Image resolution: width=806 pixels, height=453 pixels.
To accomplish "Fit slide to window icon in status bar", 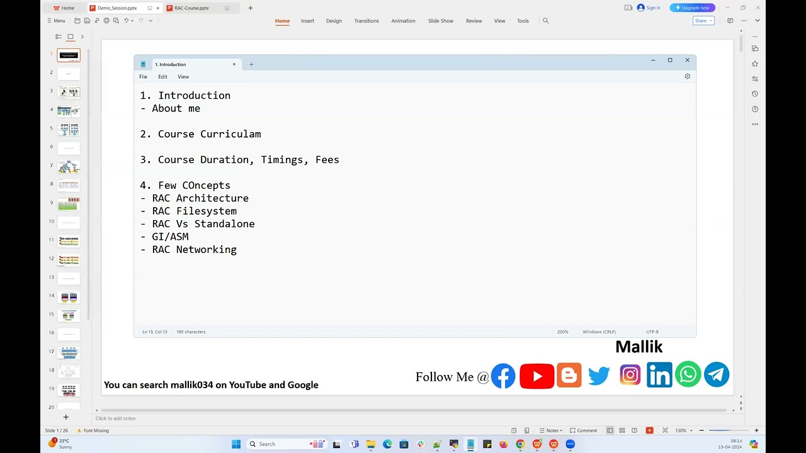I will pyautogui.click(x=665, y=430).
